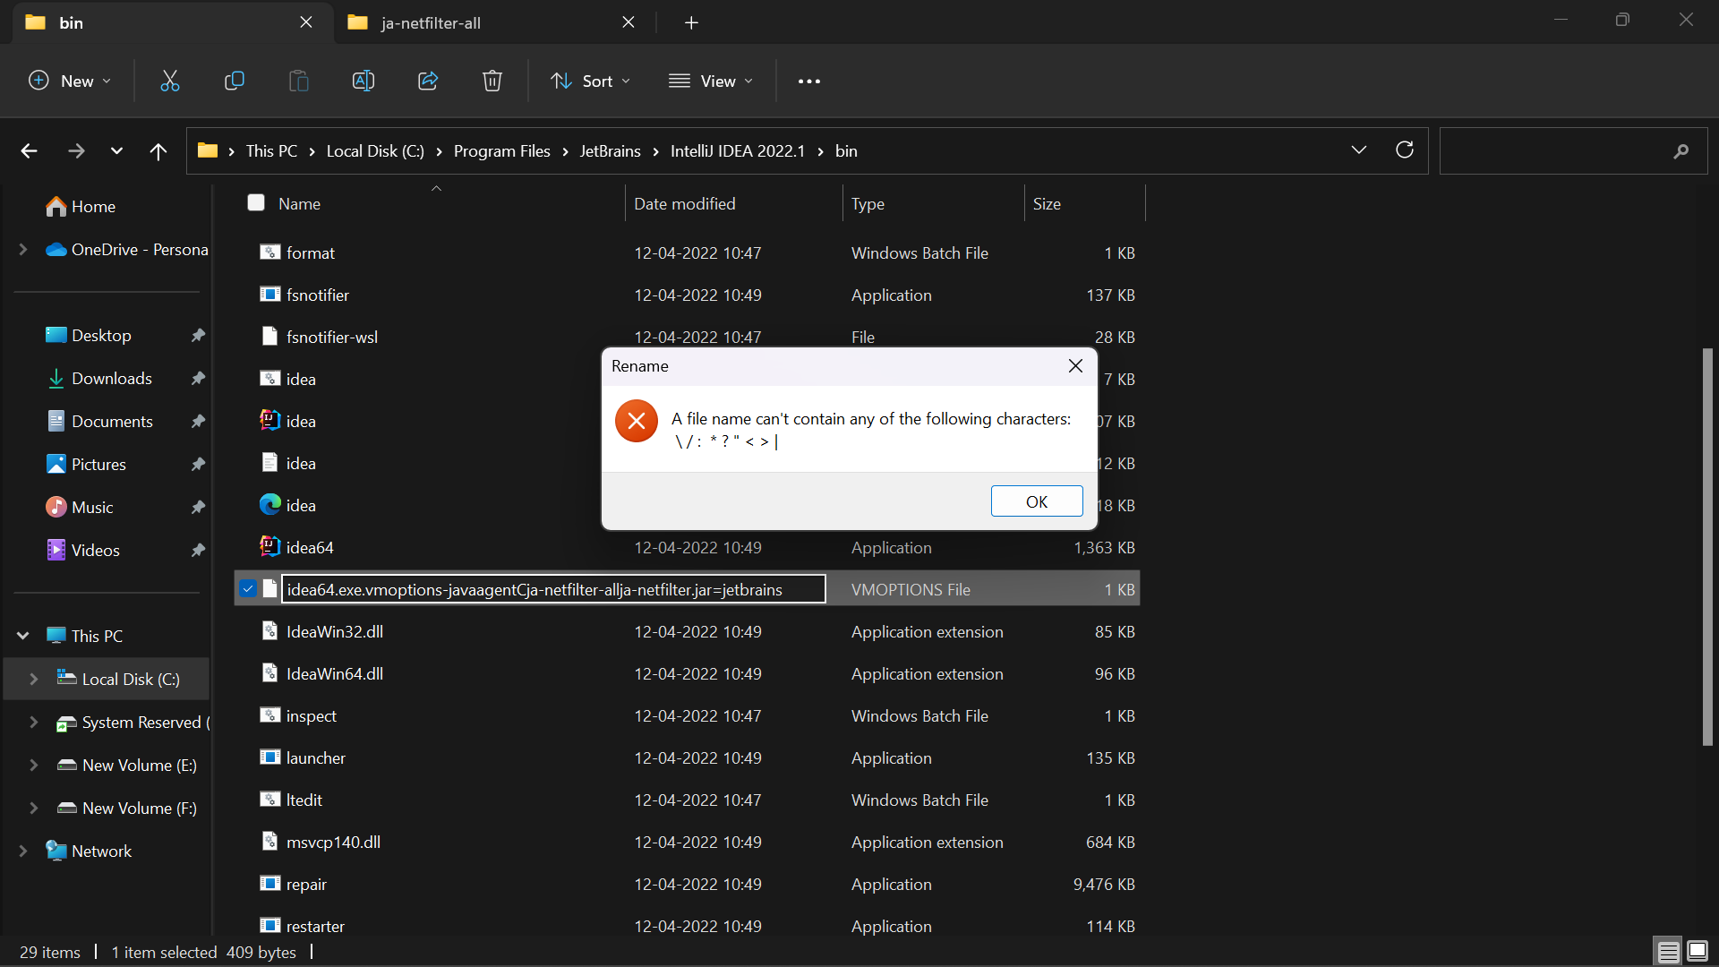Expand the New Volume (E:) tree node
The height and width of the screenshot is (967, 1719).
pyautogui.click(x=34, y=766)
